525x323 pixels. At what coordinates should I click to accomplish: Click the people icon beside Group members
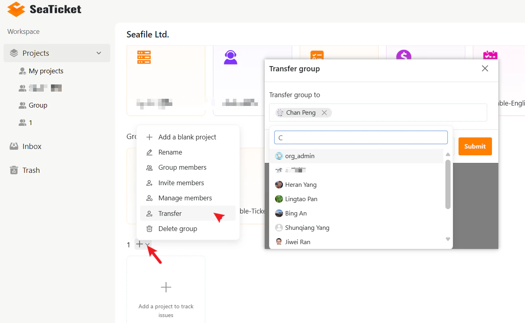(x=149, y=168)
